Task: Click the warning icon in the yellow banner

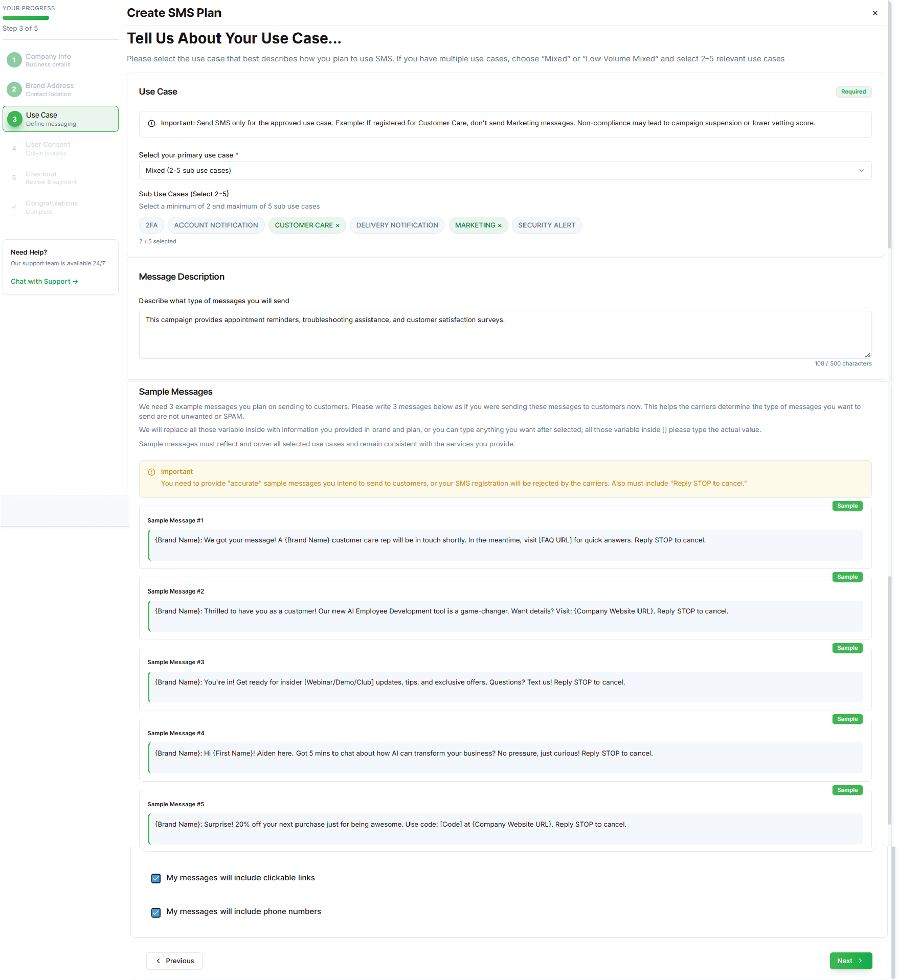Action: pos(151,471)
